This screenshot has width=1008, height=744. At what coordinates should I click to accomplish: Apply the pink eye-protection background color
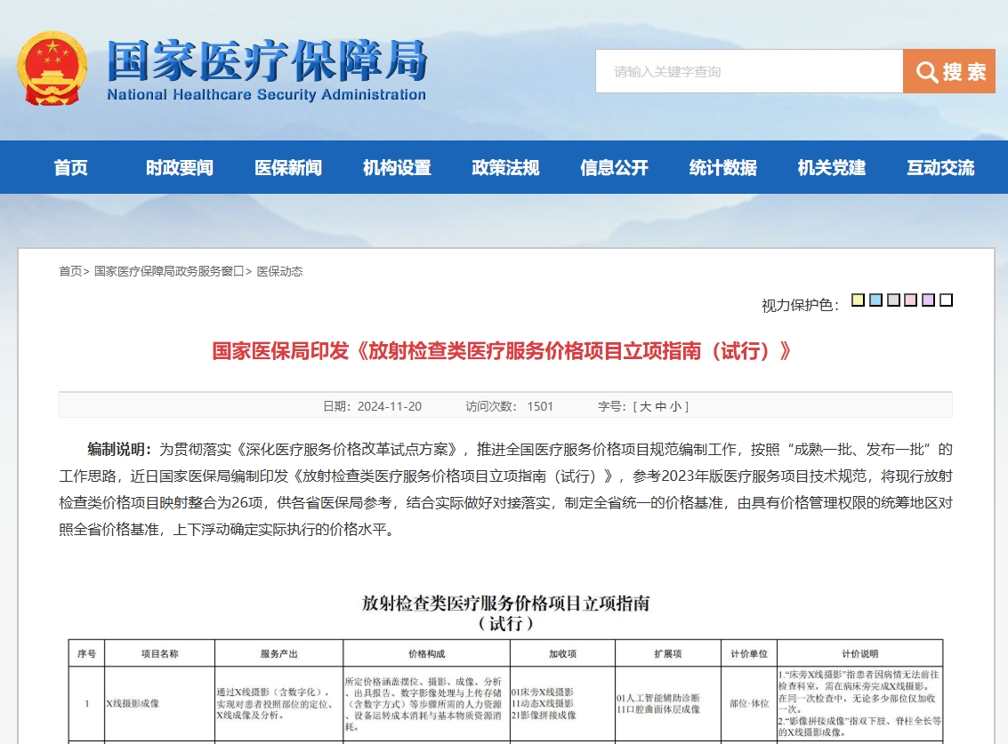point(911,300)
